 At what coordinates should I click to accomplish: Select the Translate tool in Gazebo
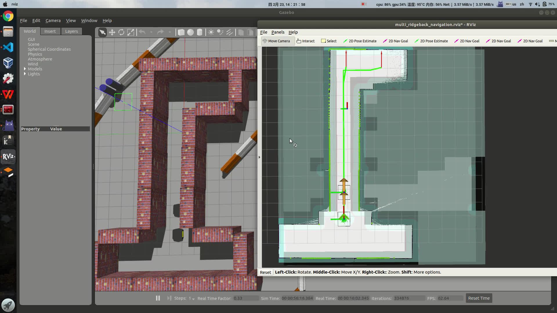click(x=112, y=32)
